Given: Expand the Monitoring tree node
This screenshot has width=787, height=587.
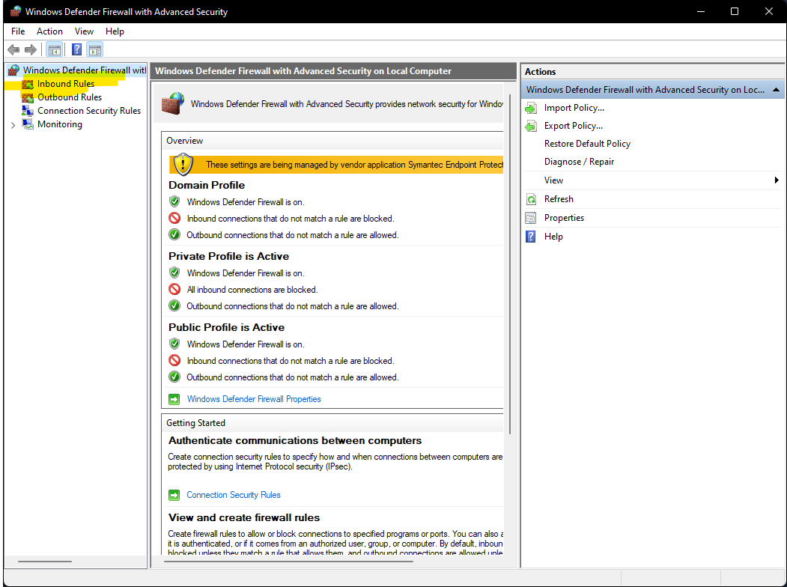Looking at the screenshot, I should [x=13, y=125].
